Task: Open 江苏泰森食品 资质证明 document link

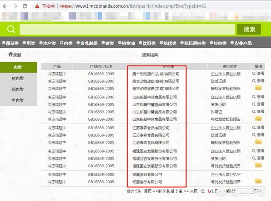Action: (x=218, y=135)
